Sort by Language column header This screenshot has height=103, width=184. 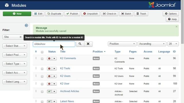pyautogui.click(x=164, y=51)
